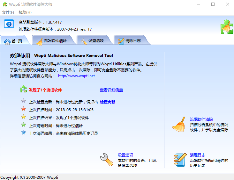Click the gray star next to last update check
Viewport: 234px width, 180px height.
point(24,101)
